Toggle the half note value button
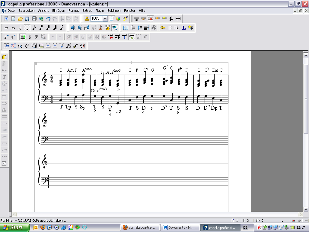The height and width of the screenshot is (232, 309). click(x=20, y=28)
